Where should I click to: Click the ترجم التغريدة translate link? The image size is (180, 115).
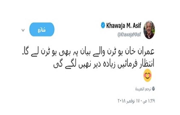[x=143, y=89]
